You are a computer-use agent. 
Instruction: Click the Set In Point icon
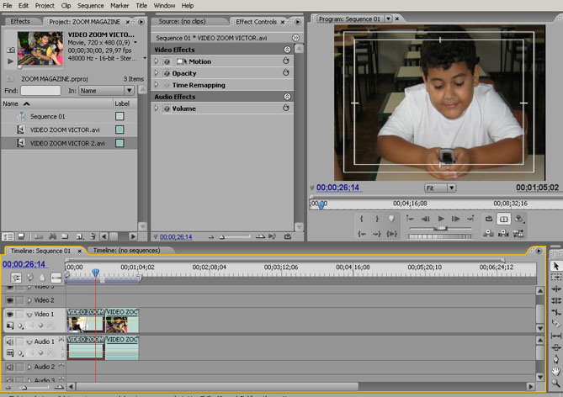coord(361,219)
